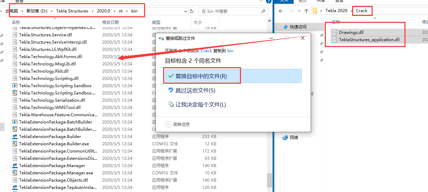Click the application icon of TeklaExtensionPackage.Manager

[x=15, y=165]
